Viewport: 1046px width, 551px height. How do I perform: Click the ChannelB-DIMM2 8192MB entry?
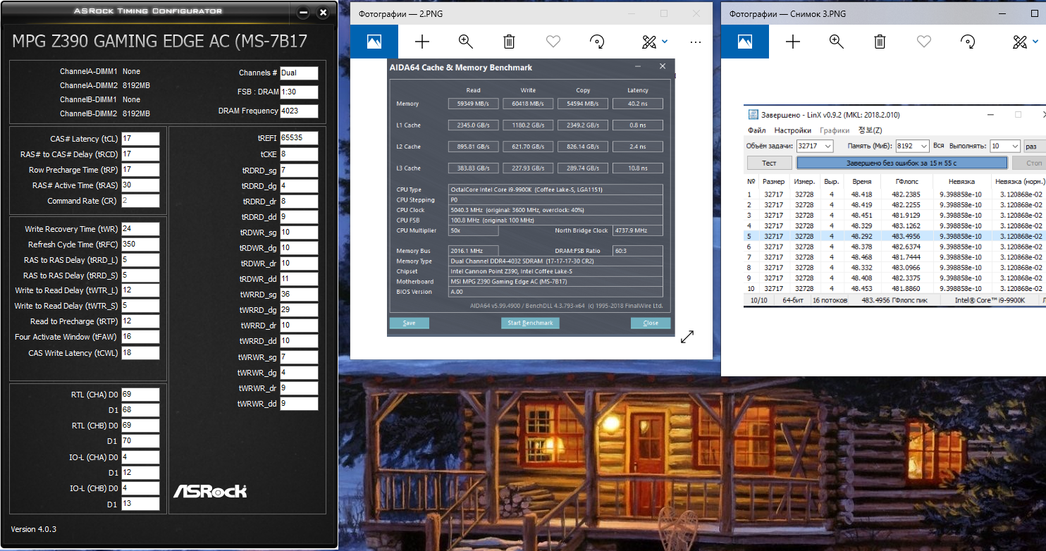pyautogui.click(x=105, y=113)
